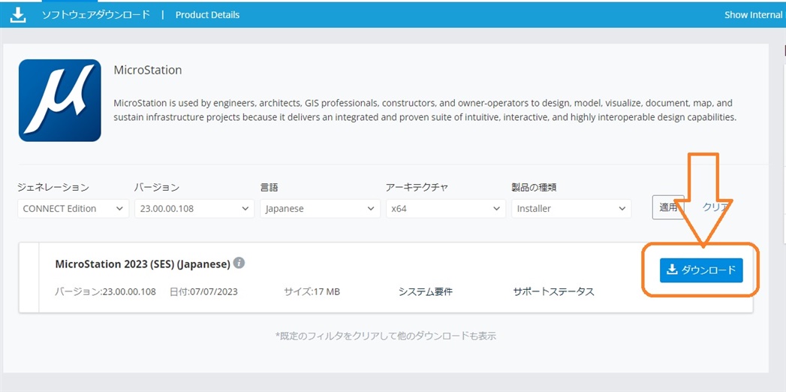
Task: Click Show Internal in the header
Action: [x=754, y=15]
